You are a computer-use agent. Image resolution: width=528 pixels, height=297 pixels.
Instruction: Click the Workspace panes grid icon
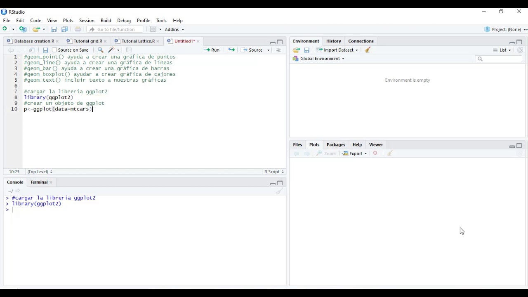(153, 29)
